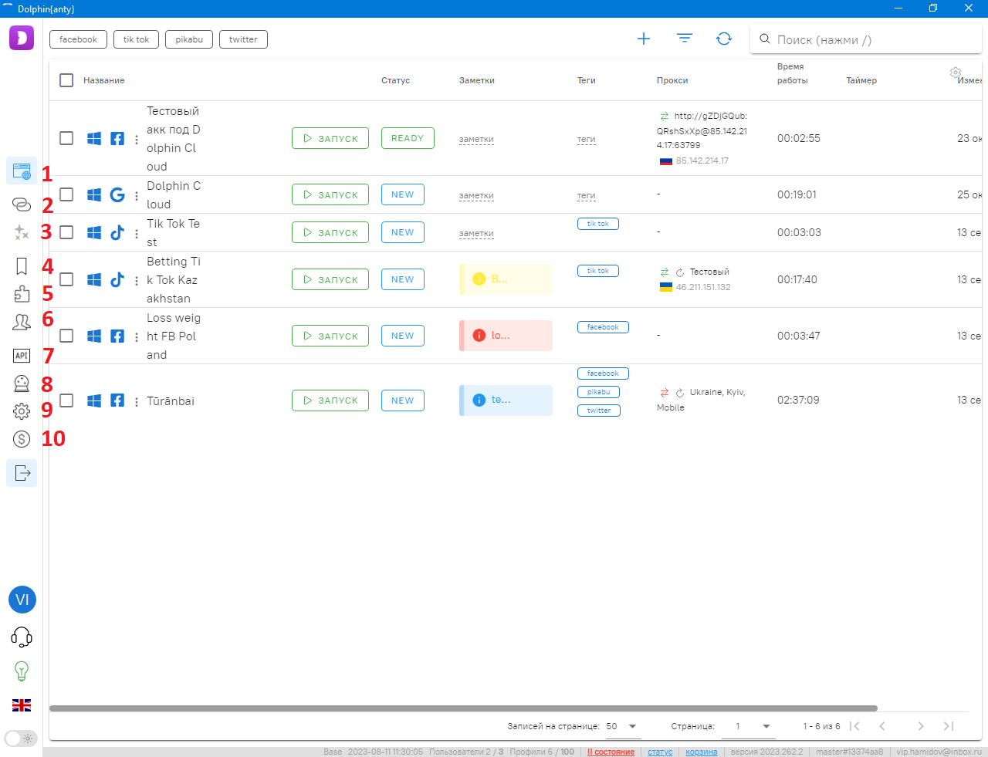988x757 pixels.
Task: Open the extensions puzzle icon
Action: (22, 293)
